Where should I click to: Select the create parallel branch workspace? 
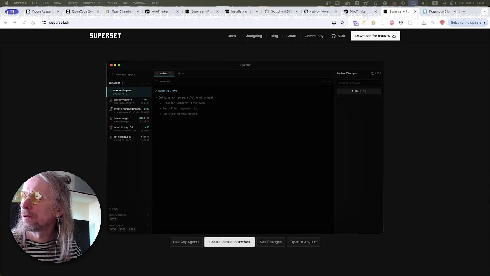point(129,110)
